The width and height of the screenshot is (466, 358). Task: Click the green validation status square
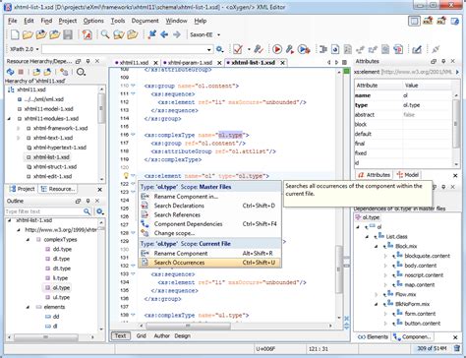pos(346,71)
